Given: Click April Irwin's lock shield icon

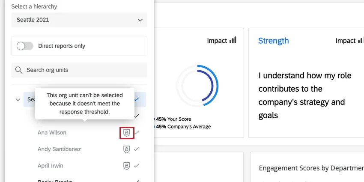Looking at the screenshot, I should pos(126,166).
